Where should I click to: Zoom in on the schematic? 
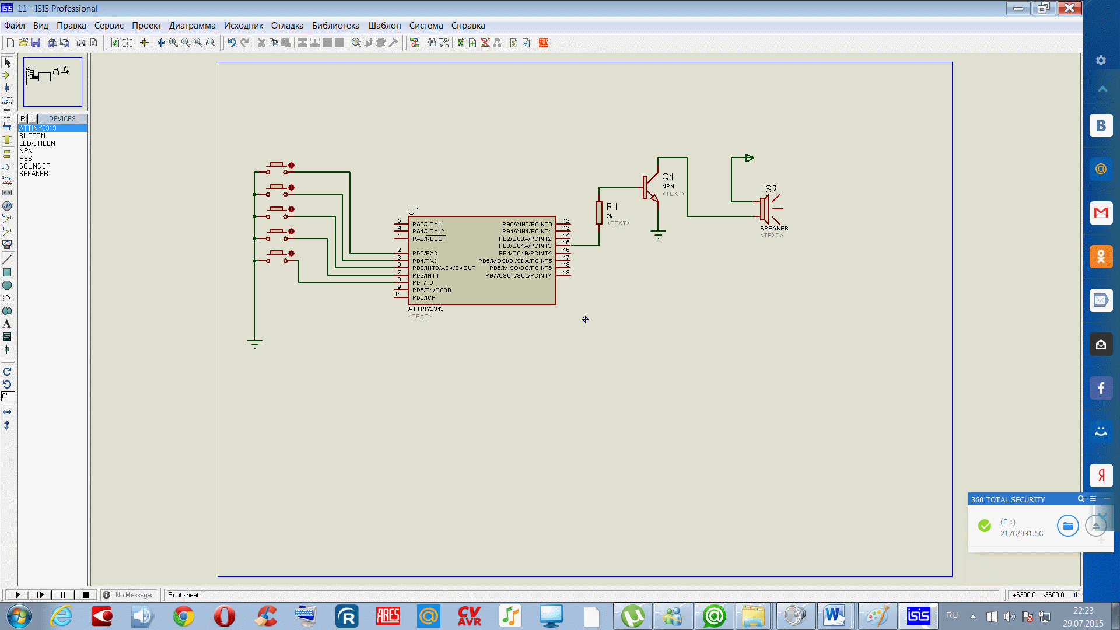173,43
